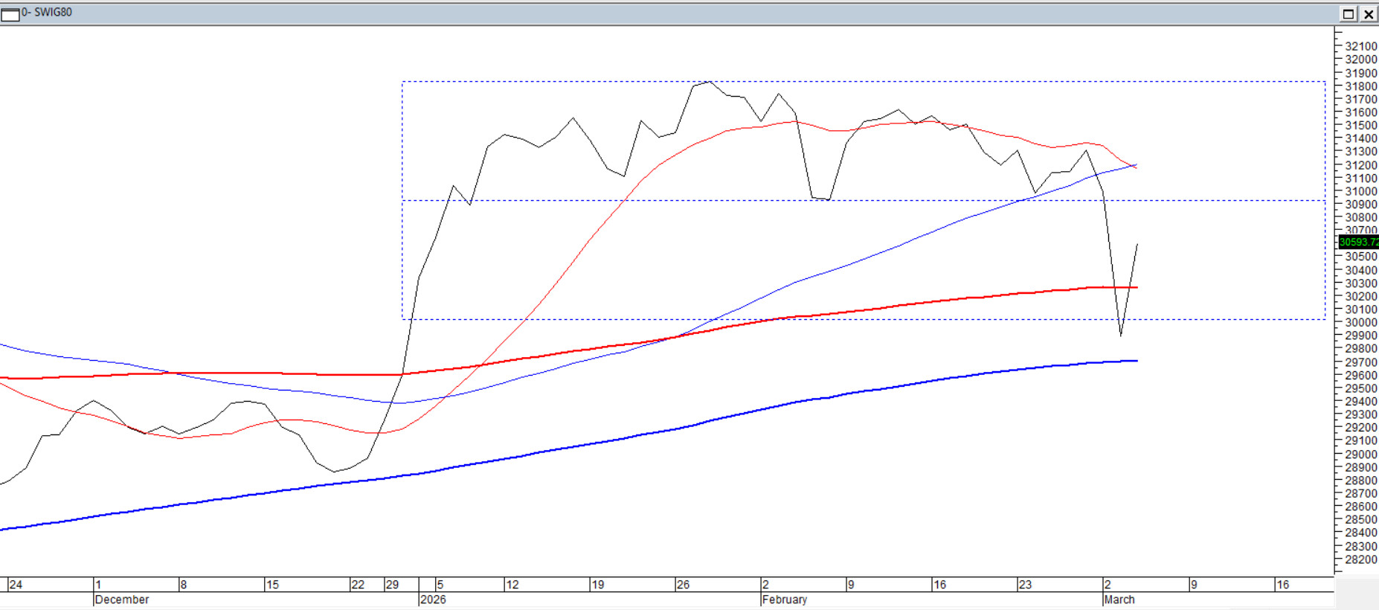Viewport: 1379px width, 610px height.
Task: Select date 24 on the time axis
Action: tap(16, 585)
